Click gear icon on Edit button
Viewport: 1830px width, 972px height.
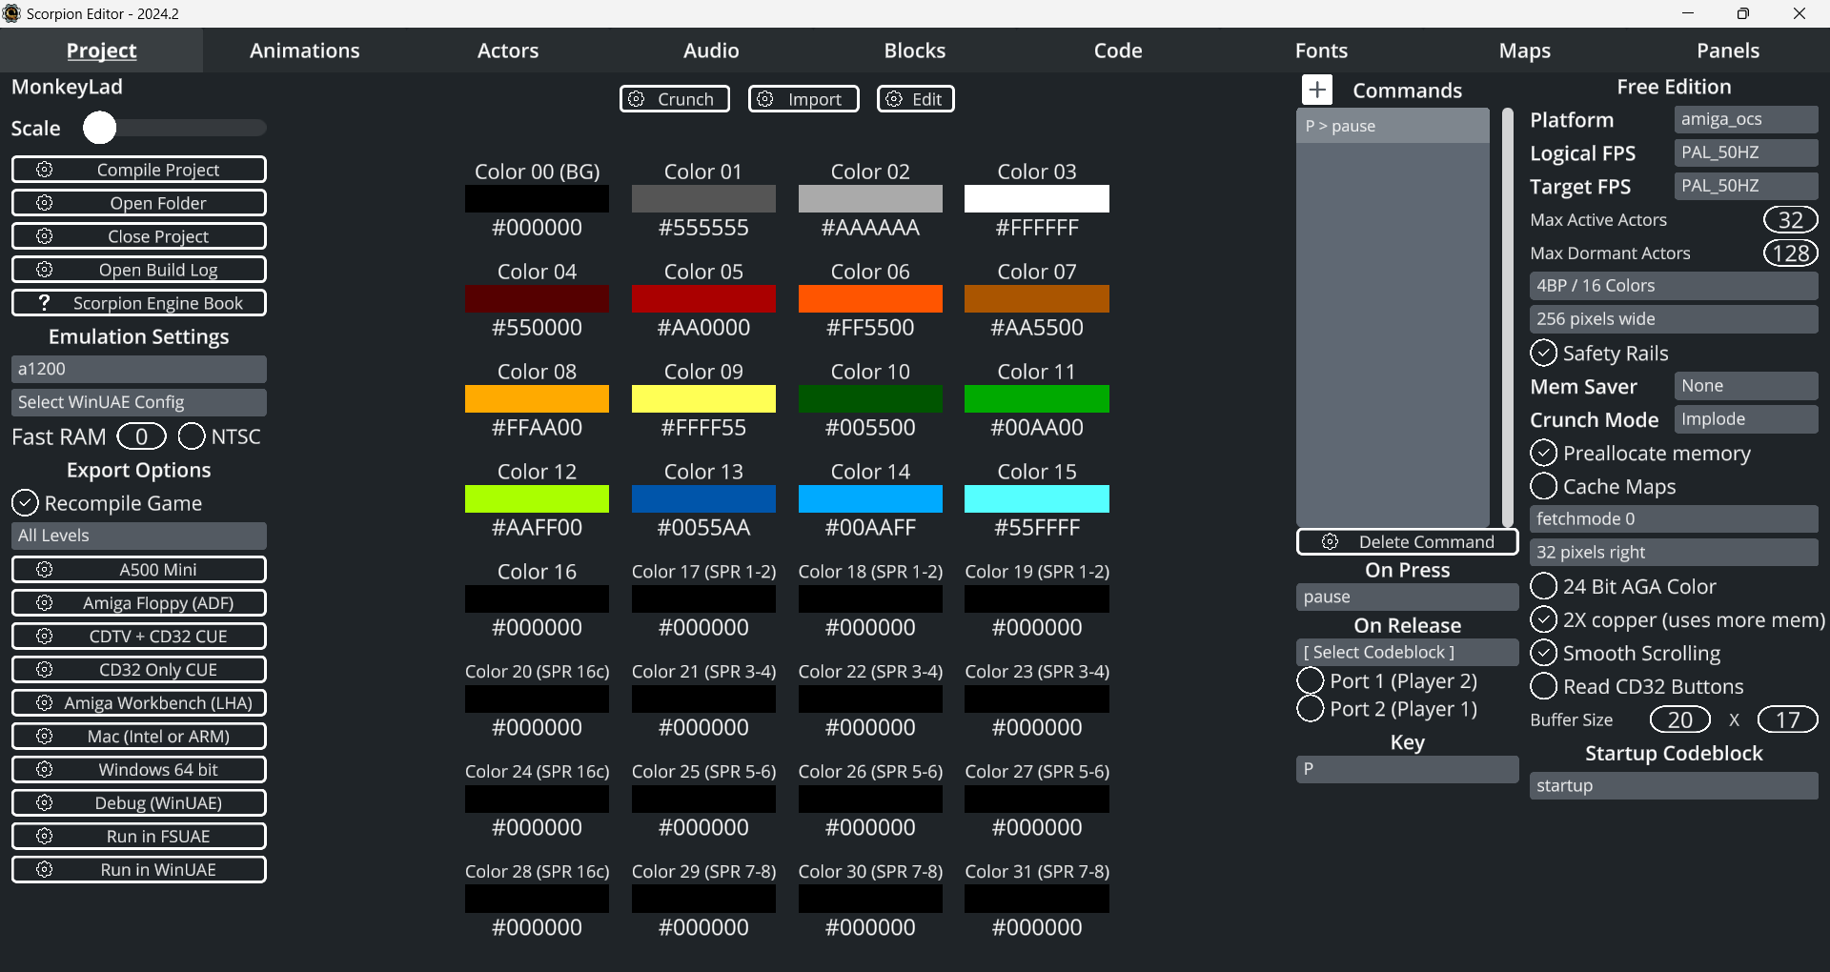coord(894,99)
